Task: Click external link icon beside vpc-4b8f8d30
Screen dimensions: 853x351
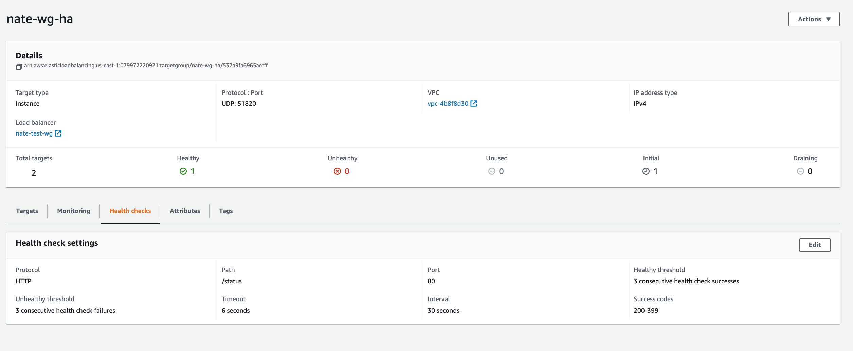Action: tap(474, 104)
